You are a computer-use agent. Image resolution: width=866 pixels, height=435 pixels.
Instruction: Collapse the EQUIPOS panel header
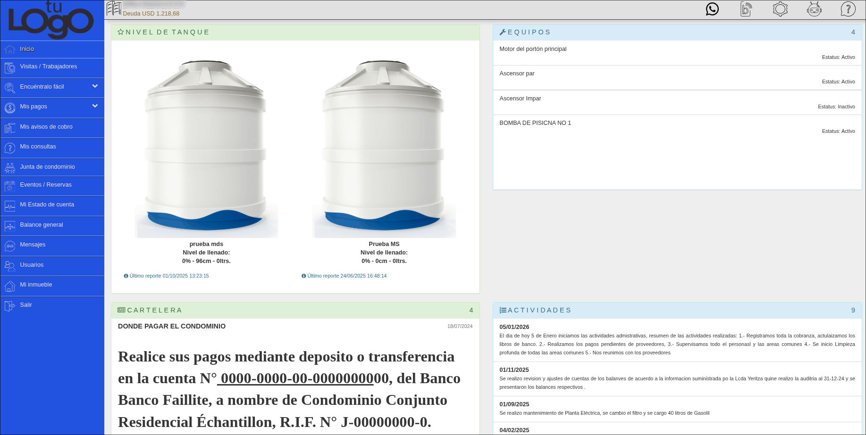(529, 32)
